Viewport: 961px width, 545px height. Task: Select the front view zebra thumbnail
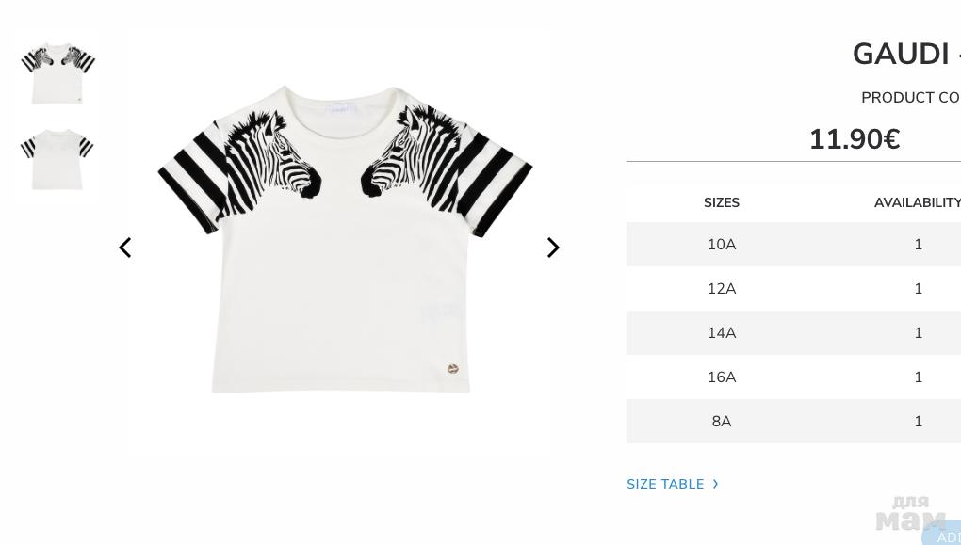57,73
